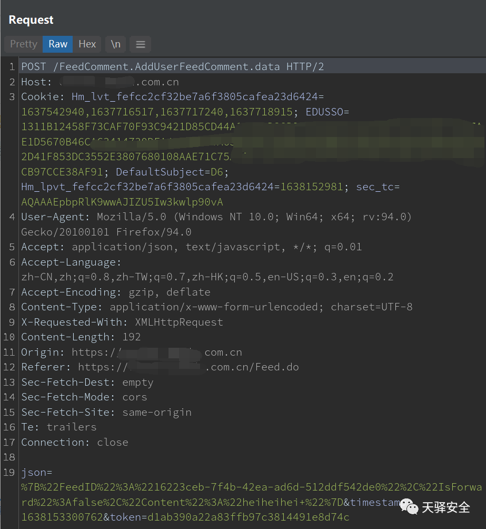This screenshot has width=486, height=529.
Task: Click the Sec-Fetch-Mode cors line
Action: click(x=84, y=397)
